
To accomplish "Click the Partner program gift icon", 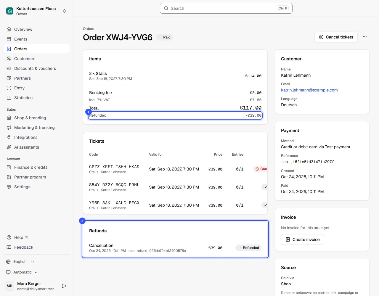I will point(9,177).
